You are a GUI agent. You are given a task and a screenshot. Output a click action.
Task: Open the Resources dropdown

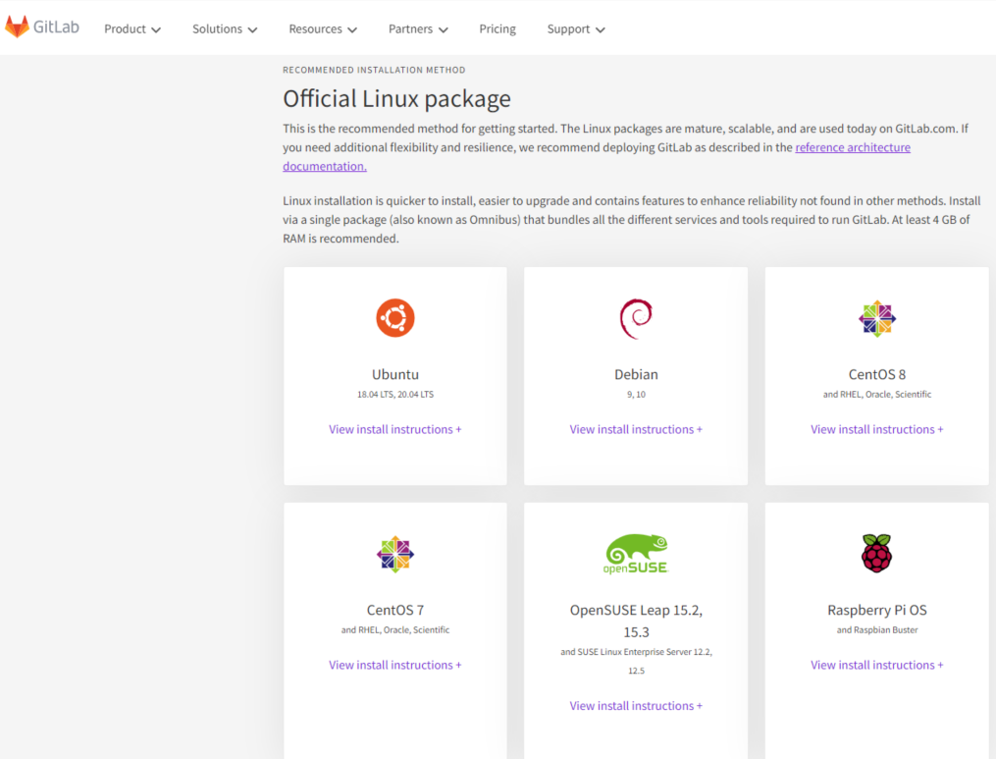[323, 29]
